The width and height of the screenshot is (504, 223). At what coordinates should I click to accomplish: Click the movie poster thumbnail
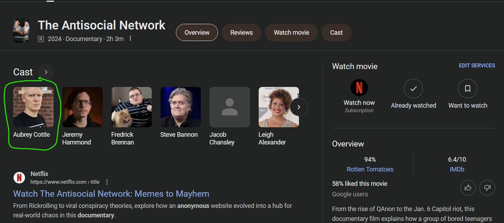[21, 30]
